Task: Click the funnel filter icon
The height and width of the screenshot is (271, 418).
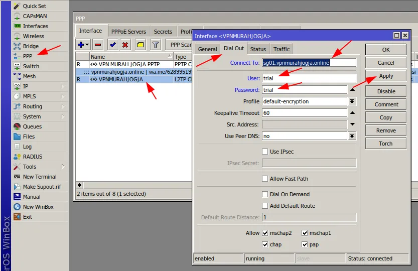Action: [x=156, y=45]
